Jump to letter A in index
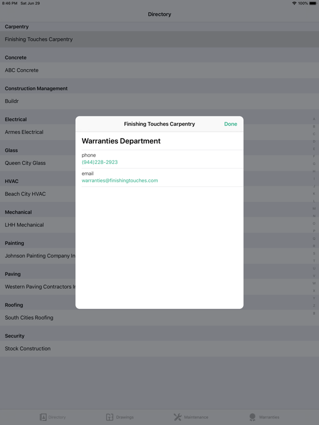This screenshot has height=425, width=319. (314, 119)
